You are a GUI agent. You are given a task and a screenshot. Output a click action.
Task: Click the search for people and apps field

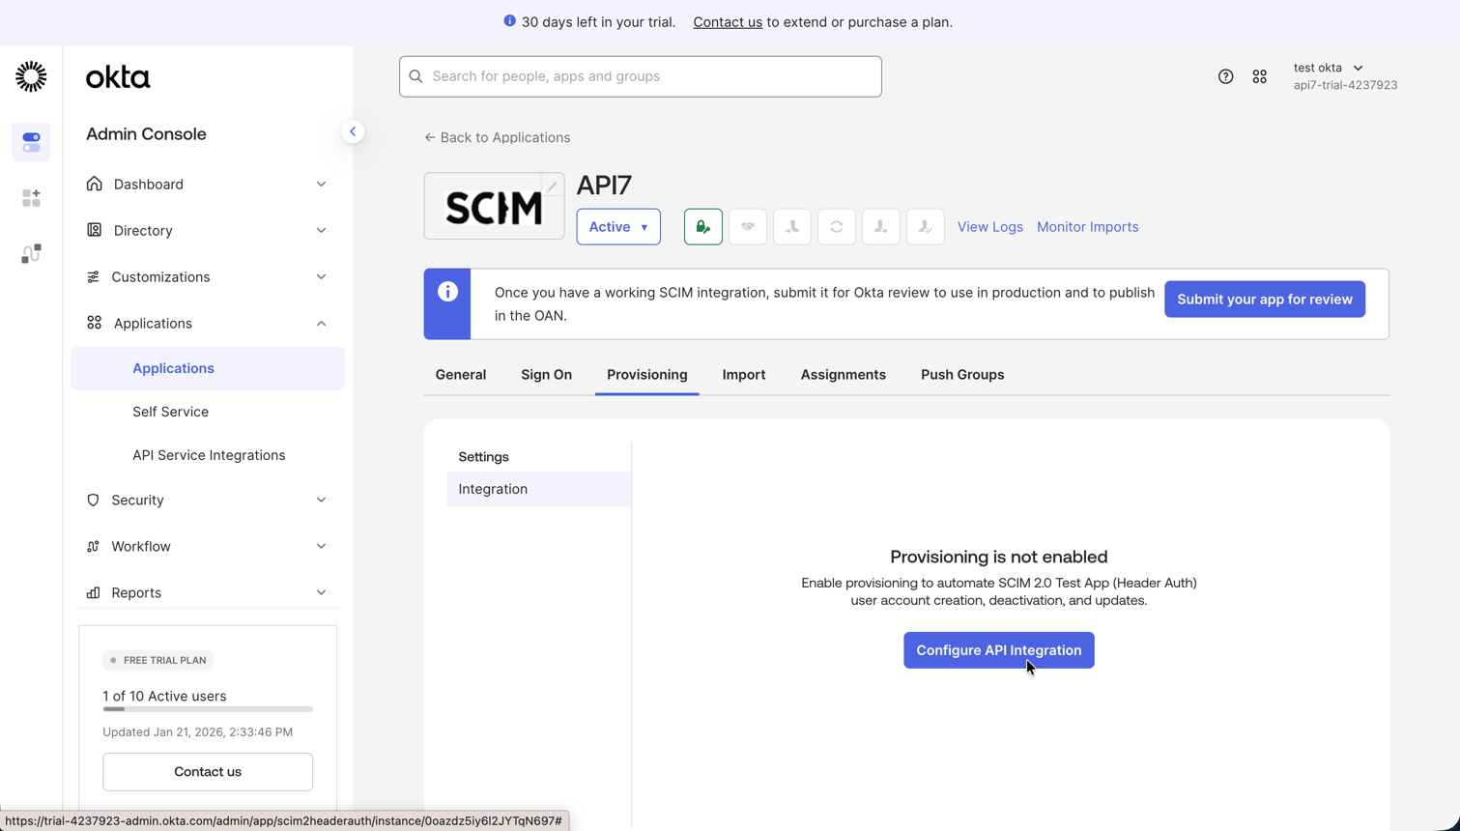click(640, 75)
